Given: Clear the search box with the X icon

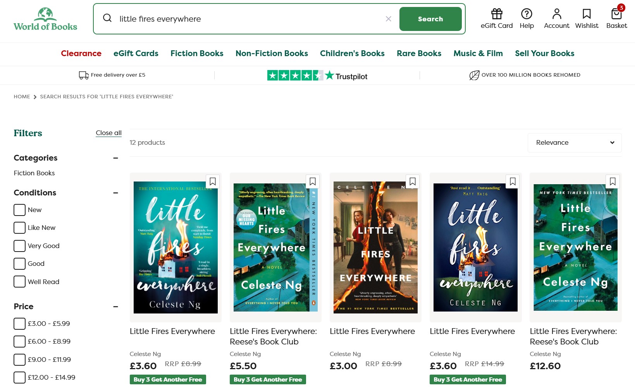Looking at the screenshot, I should click(388, 18).
